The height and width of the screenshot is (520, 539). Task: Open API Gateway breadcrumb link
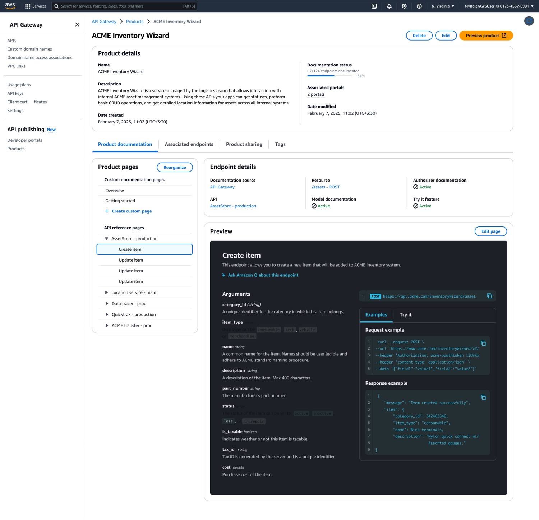coord(104,22)
